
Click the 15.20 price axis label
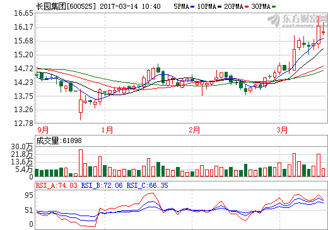23,55
